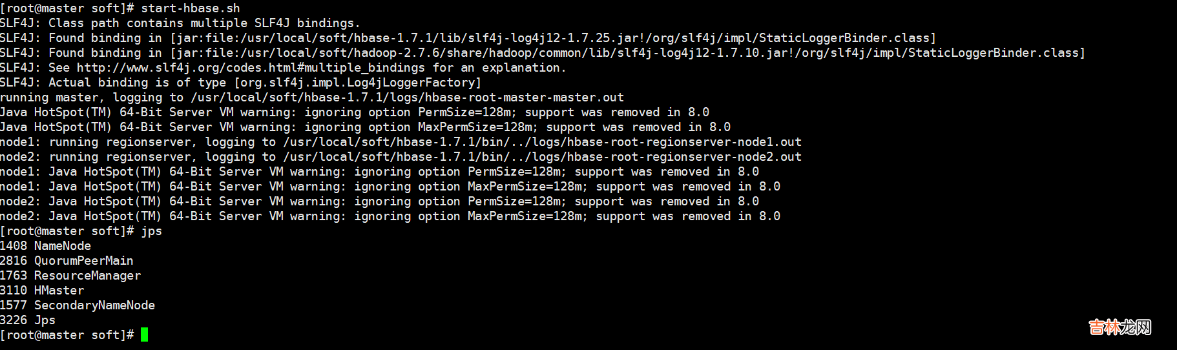
Task: Click the NameNode process entry
Action: [62, 246]
